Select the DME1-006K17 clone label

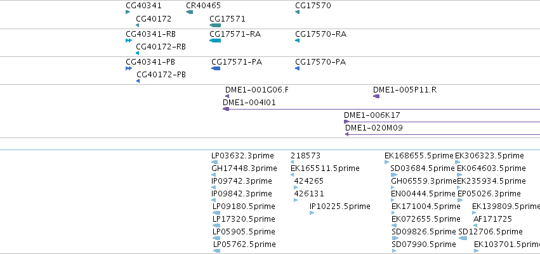tap(372, 115)
